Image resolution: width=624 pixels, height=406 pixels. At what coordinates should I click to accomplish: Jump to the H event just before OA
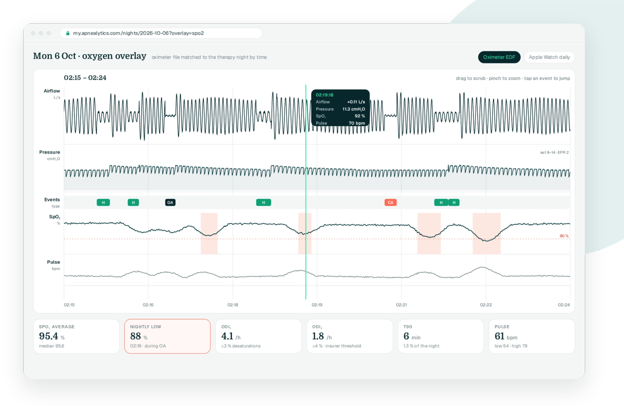133,203
